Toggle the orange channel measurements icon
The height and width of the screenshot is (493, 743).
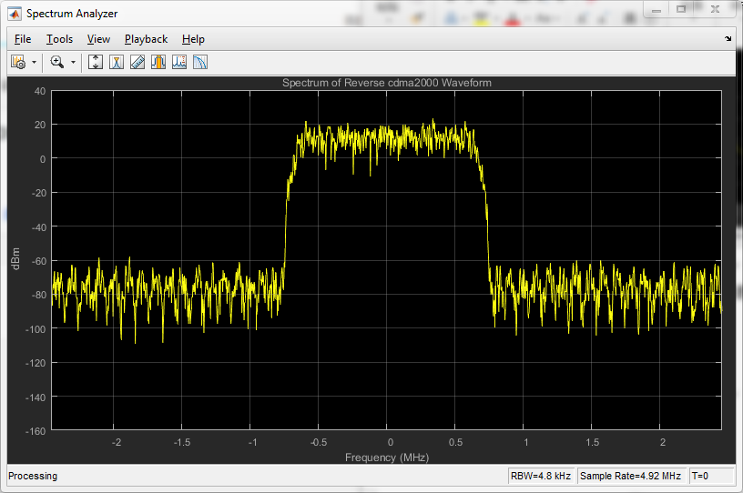pos(158,62)
